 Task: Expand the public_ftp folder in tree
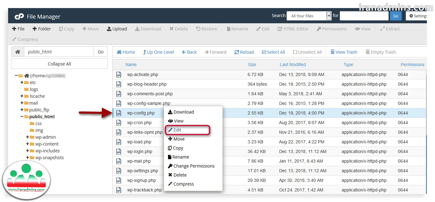22,110
